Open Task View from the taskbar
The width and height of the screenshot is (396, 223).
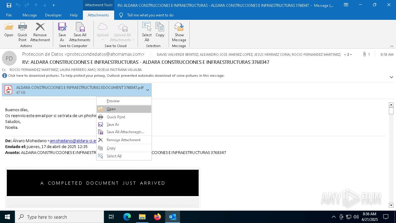pyautogui.click(x=111, y=217)
